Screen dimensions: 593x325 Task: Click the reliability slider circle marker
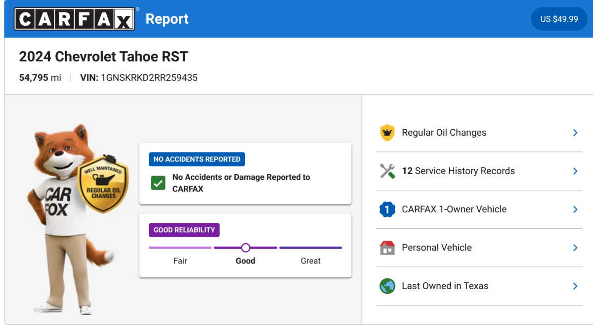tap(246, 248)
